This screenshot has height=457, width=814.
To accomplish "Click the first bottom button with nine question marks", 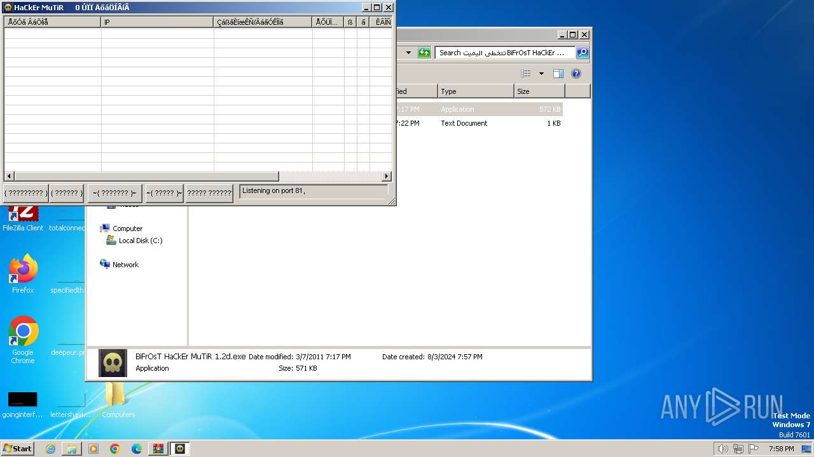I will 26,193.
